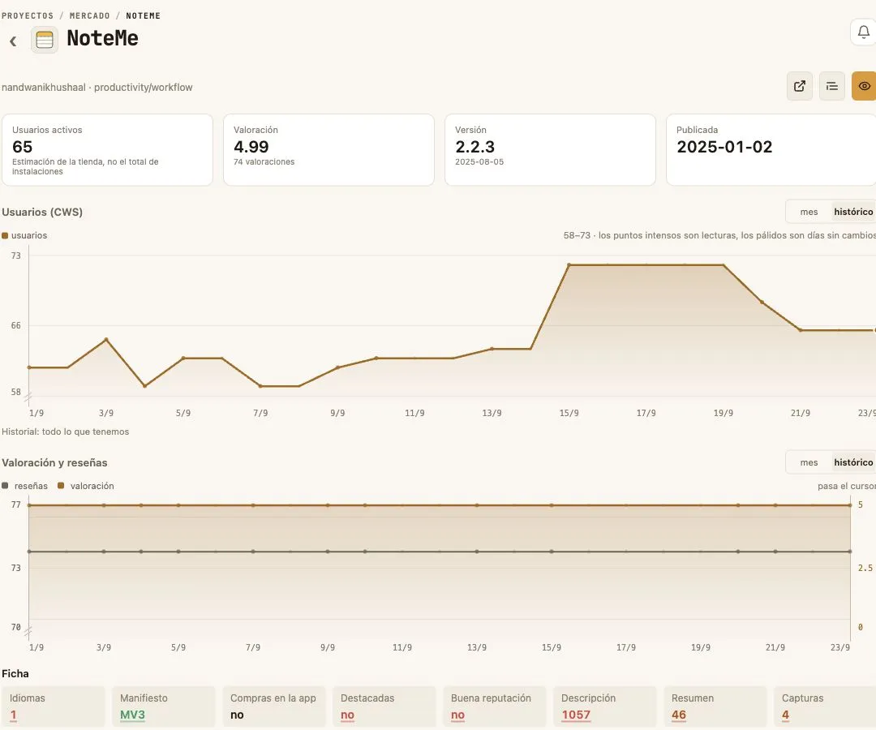Click the Descripción value 1057

click(576, 715)
